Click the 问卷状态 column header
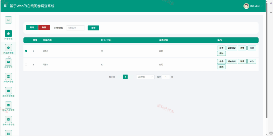This screenshot has height=136, width=273. [163, 40]
